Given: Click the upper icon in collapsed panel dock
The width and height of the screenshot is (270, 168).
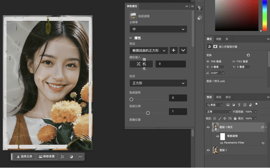Looking at the screenshot, I should [199, 8].
